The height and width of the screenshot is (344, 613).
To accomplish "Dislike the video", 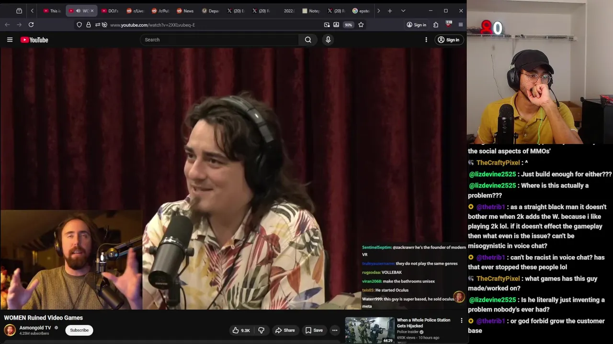I will tap(261, 330).
